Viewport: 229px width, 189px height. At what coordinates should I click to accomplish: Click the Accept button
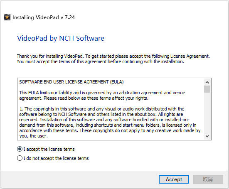coord(174,179)
